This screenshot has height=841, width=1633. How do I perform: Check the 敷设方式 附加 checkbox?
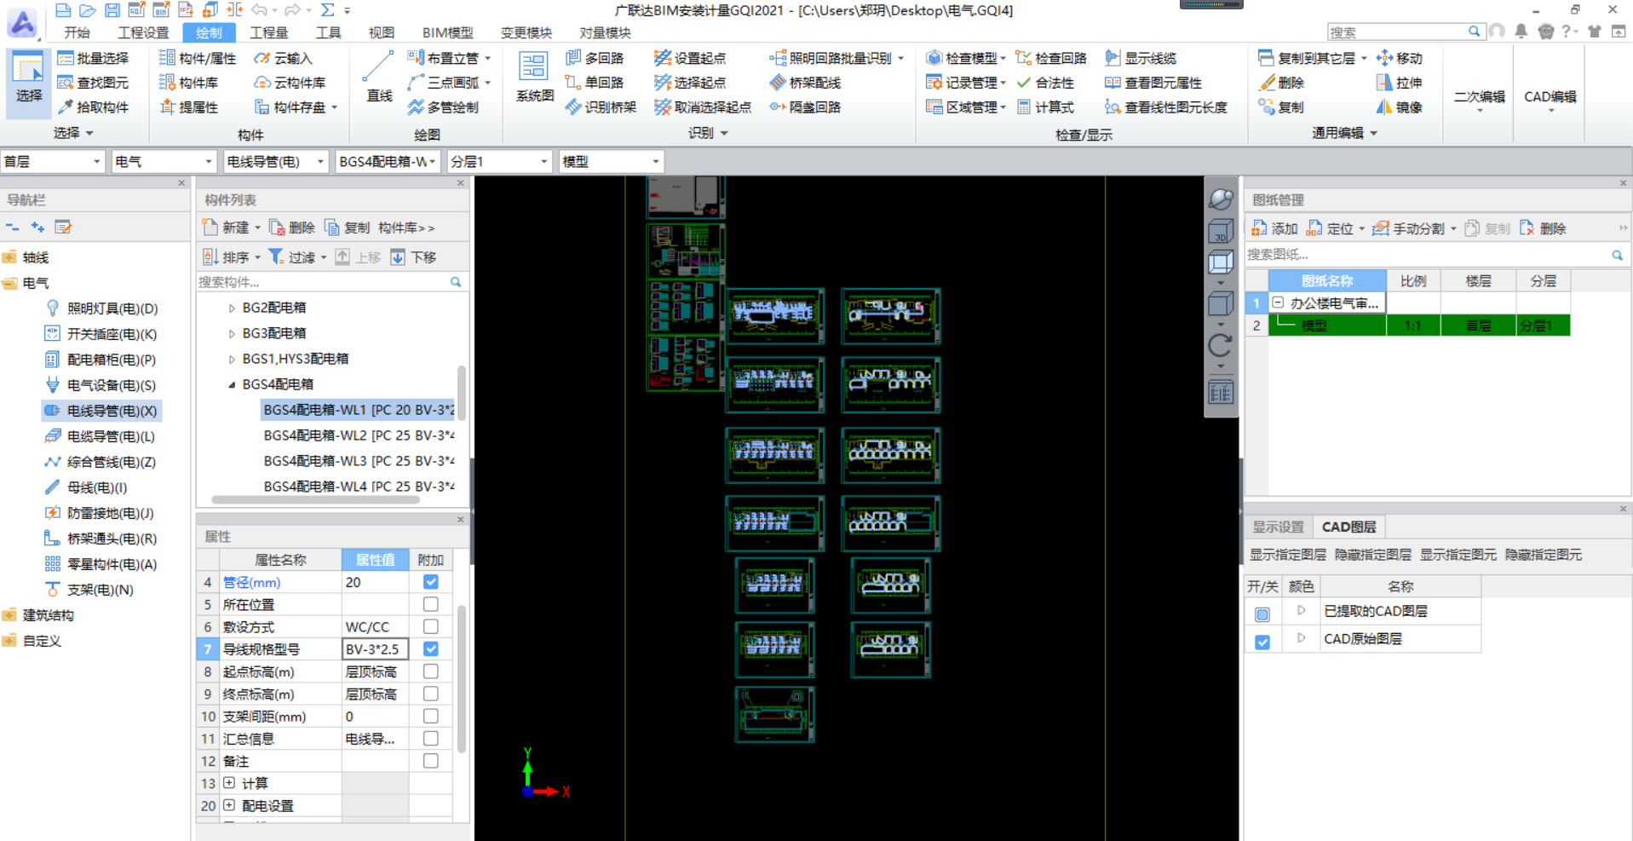click(431, 626)
